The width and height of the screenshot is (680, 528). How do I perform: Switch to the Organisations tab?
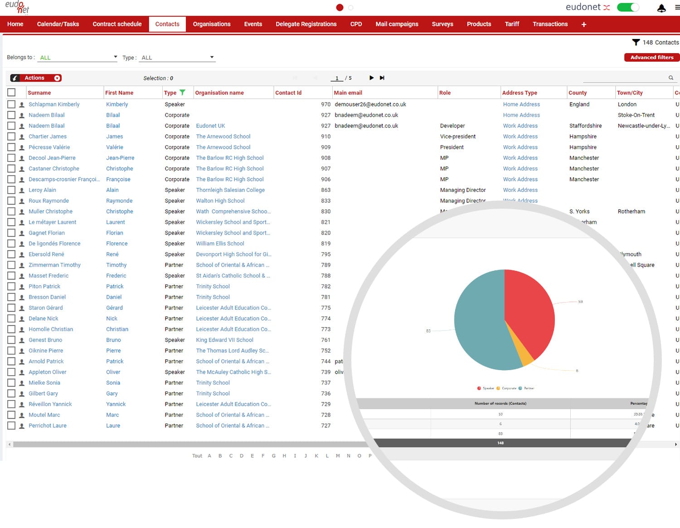[212, 24]
